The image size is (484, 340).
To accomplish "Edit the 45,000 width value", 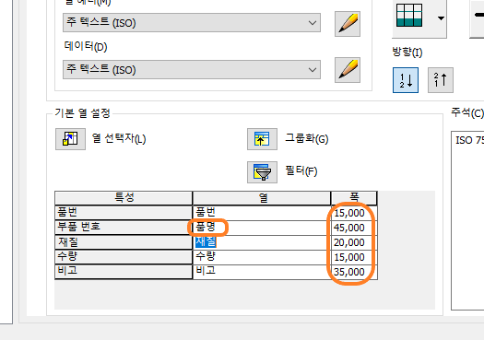I will (354, 228).
